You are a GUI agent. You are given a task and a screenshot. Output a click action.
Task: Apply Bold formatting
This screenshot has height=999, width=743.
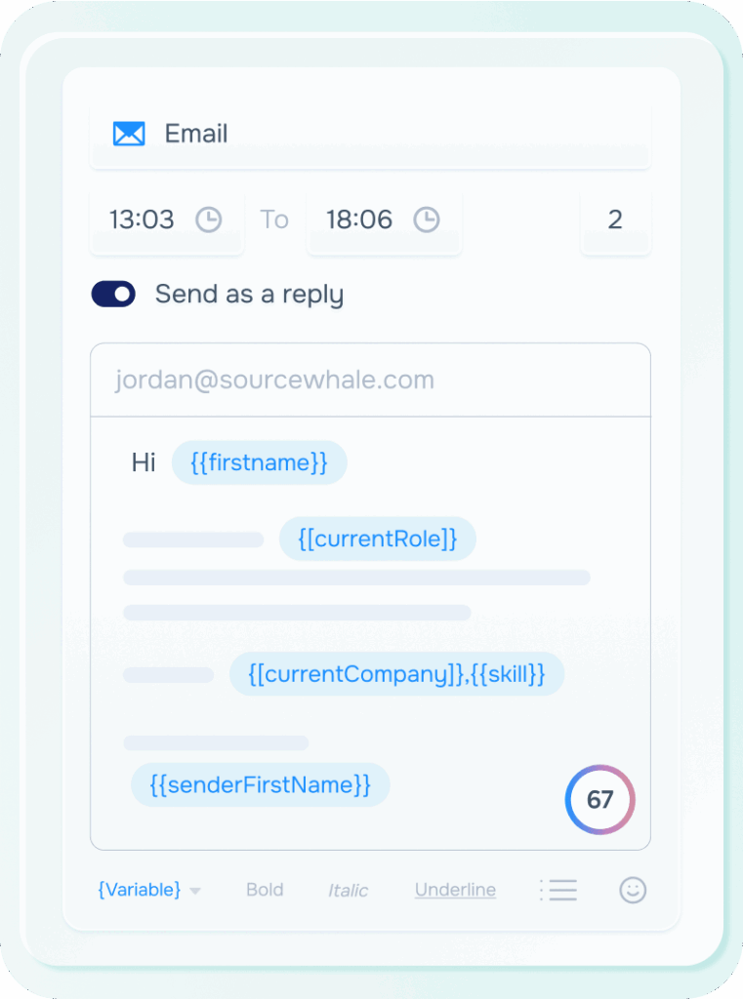coord(265,890)
